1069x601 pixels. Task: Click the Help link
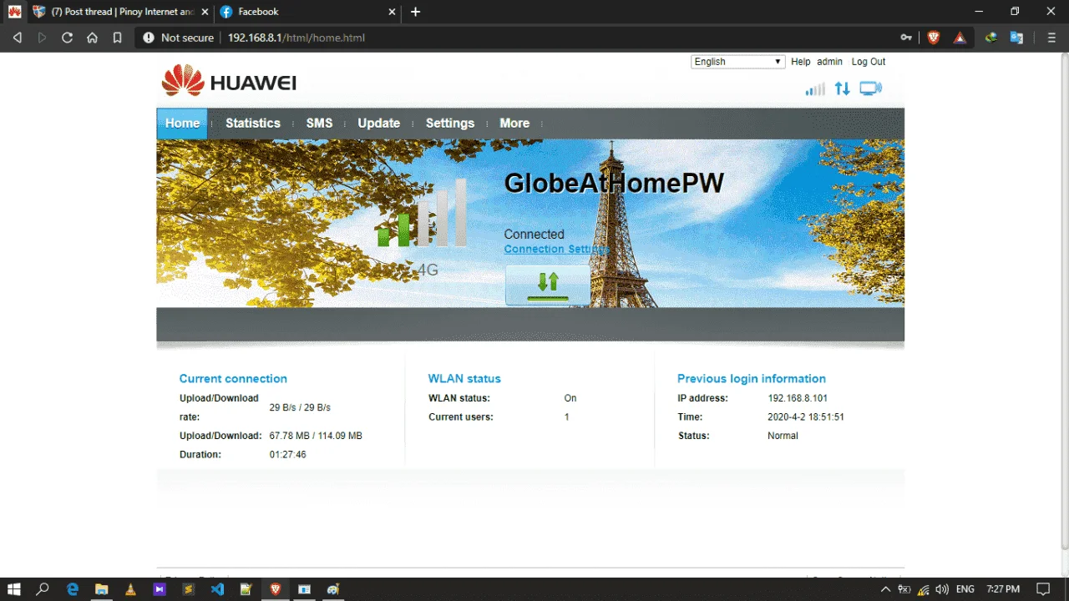[x=801, y=62]
